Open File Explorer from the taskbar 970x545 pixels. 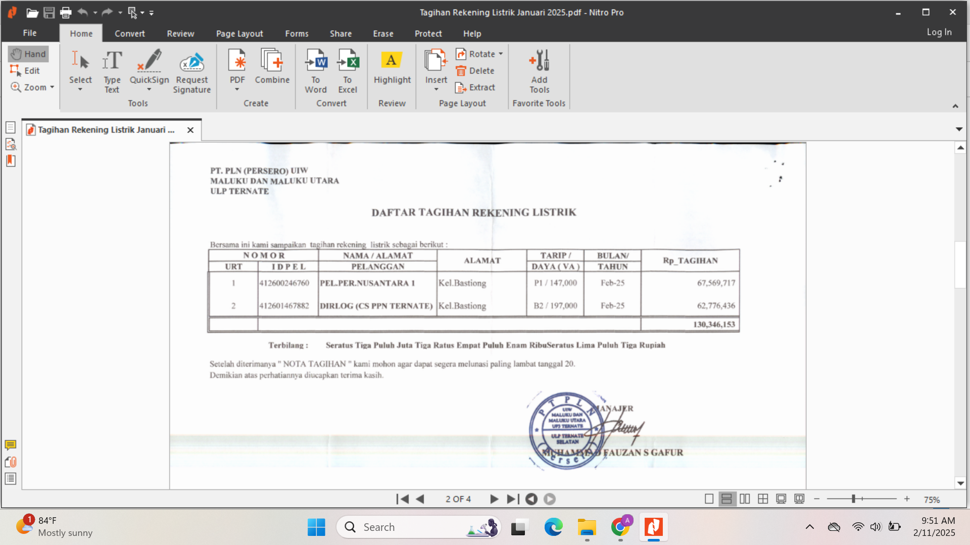pyautogui.click(x=587, y=527)
